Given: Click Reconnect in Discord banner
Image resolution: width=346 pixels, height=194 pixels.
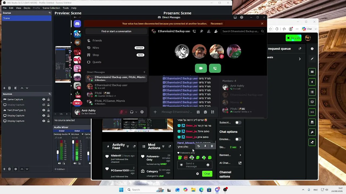Looking at the screenshot, I should point(217,23).
